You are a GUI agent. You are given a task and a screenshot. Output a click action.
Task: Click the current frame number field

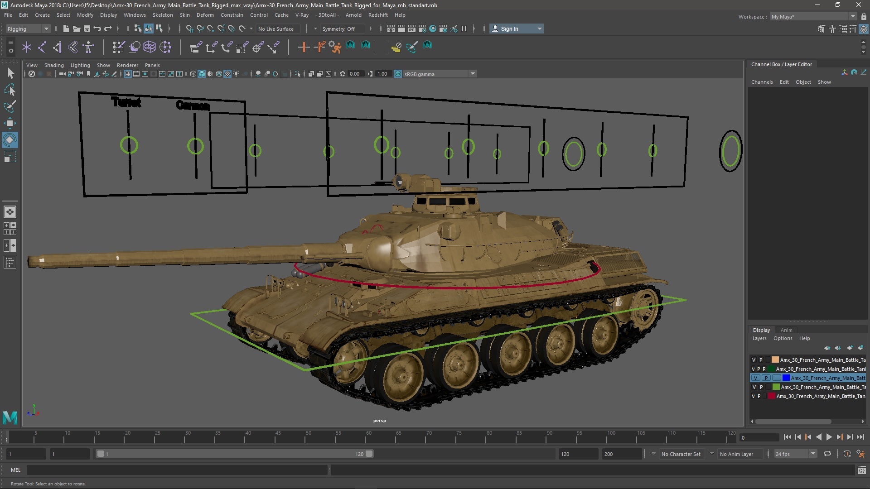[759, 437]
